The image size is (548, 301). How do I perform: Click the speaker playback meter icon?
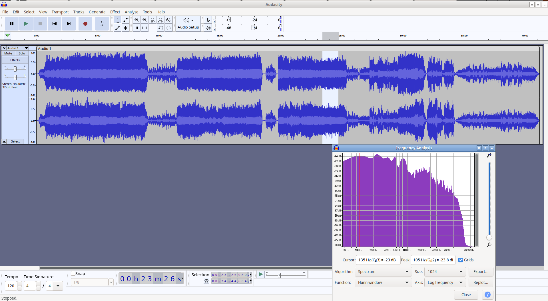(x=208, y=28)
